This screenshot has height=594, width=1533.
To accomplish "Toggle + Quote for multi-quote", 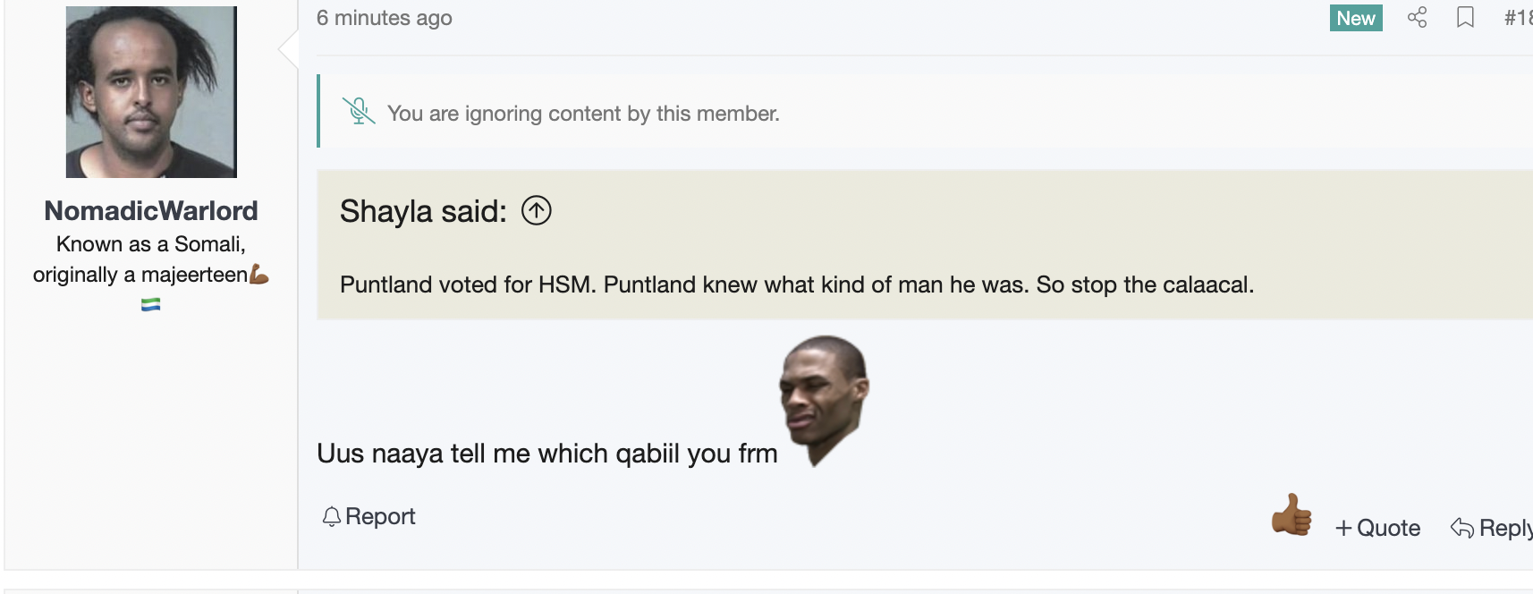I will [x=1377, y=528].
